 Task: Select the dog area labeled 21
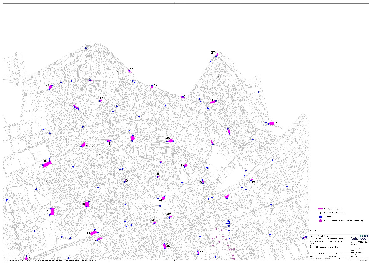(83, 145)
